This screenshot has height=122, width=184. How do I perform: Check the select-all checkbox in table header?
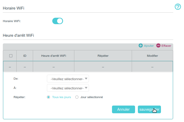coord(11,56)
